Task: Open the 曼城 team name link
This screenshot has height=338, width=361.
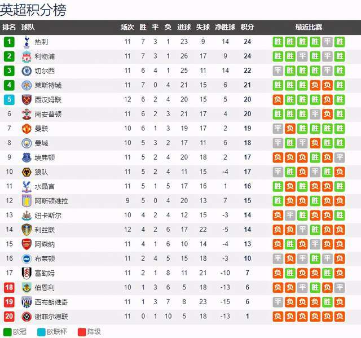Action: (41, 143)
